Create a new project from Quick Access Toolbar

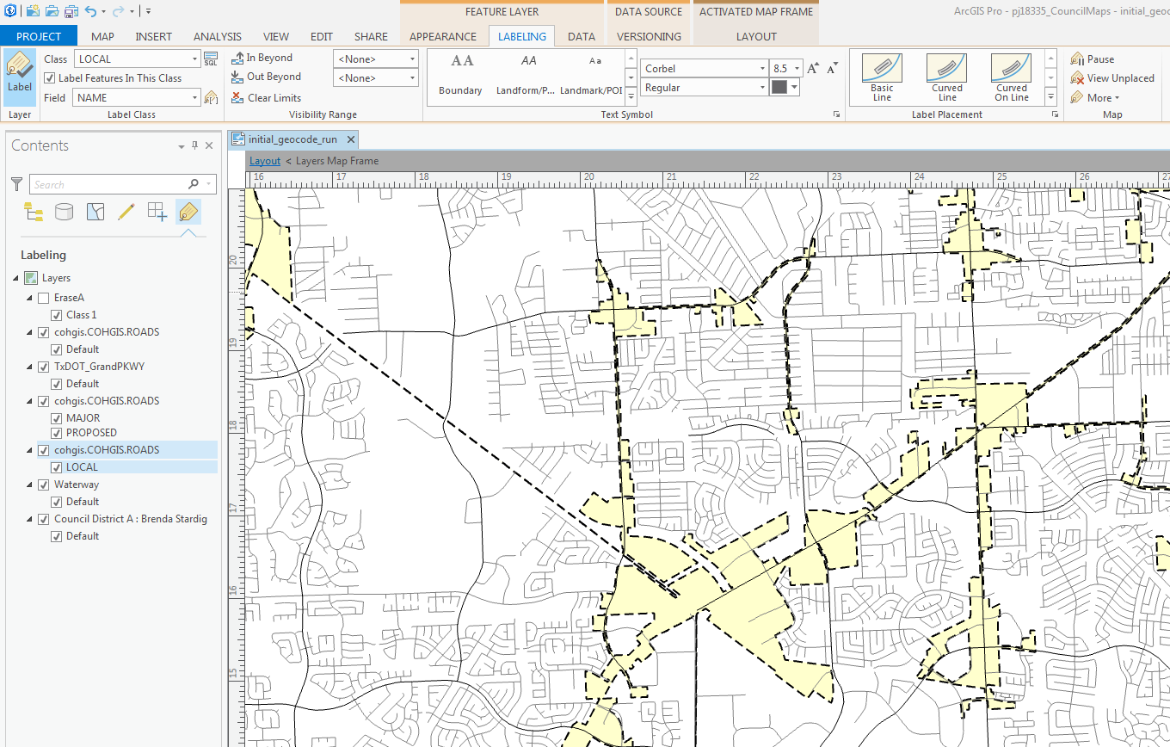[x=33, y=11]
